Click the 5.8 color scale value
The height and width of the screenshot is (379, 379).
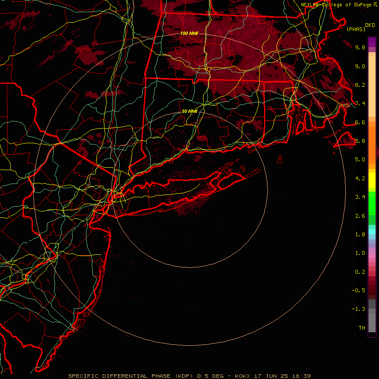[x=360, y=141]
